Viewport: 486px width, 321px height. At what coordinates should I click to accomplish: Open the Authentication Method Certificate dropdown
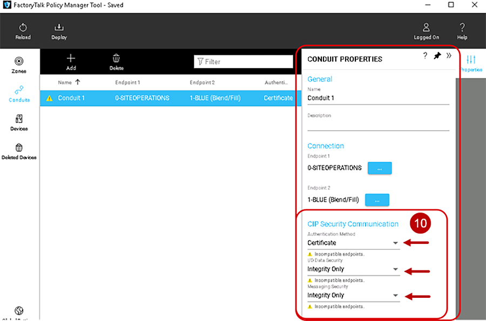tap(353, 243)
